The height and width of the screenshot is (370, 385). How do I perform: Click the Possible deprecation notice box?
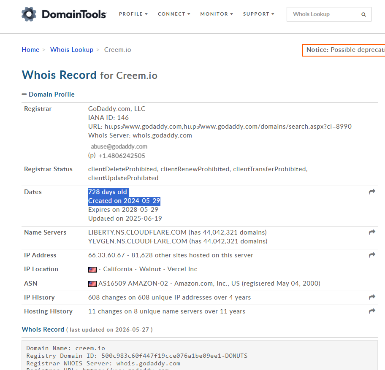[344, 50]
